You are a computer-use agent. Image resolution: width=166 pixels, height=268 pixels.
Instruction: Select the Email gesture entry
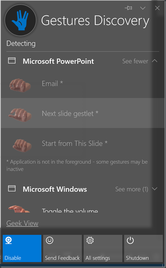coord(83,83)
